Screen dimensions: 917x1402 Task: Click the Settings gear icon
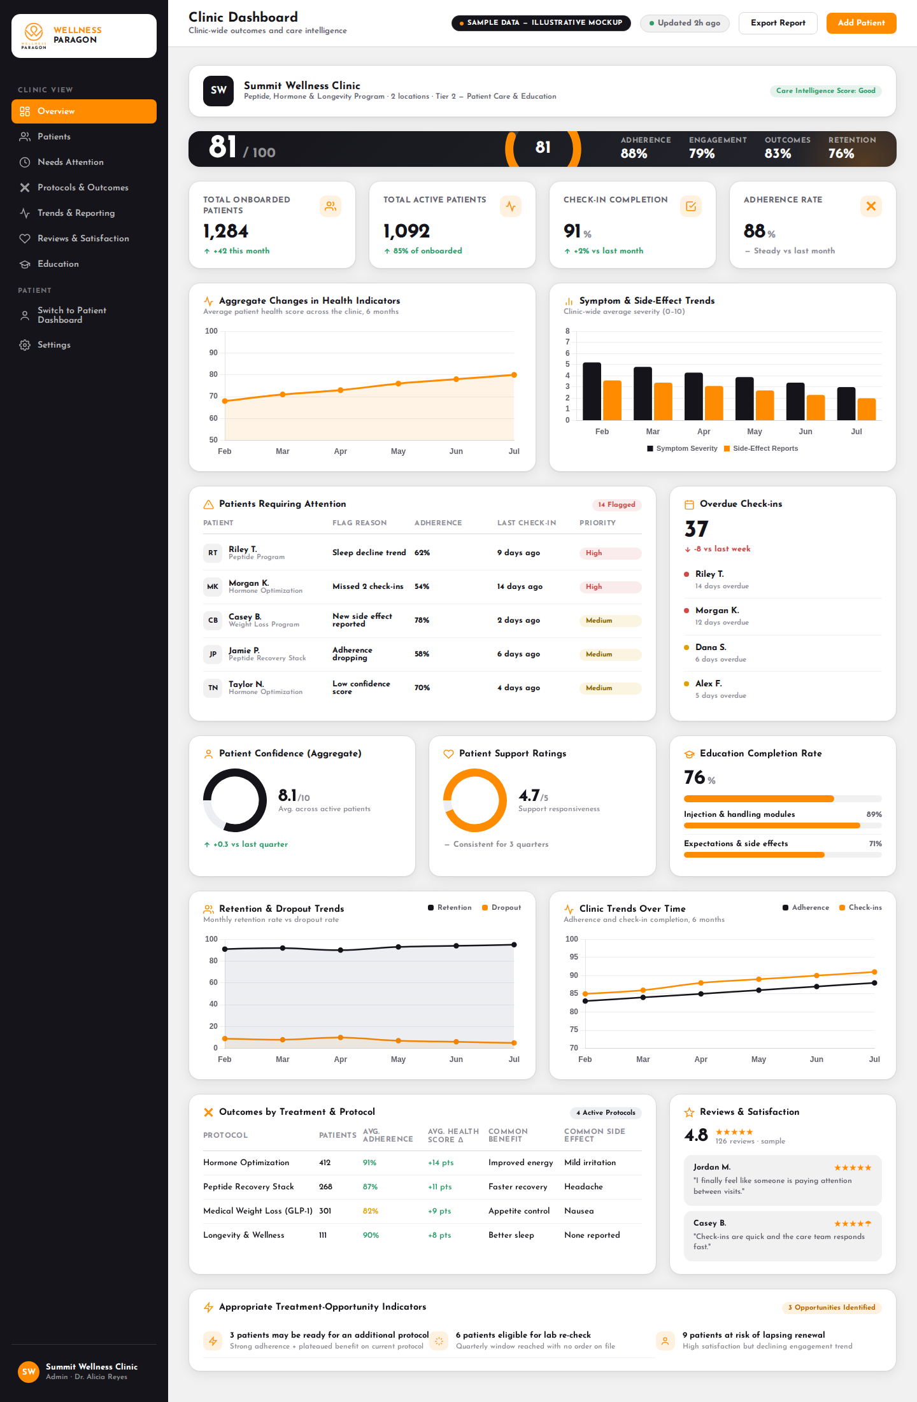[x=25, y=345]
